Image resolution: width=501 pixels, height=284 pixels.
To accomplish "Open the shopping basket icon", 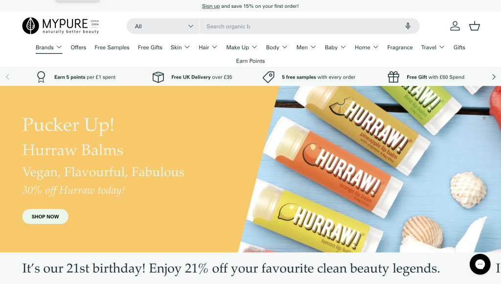I will (x=474, y=26).
